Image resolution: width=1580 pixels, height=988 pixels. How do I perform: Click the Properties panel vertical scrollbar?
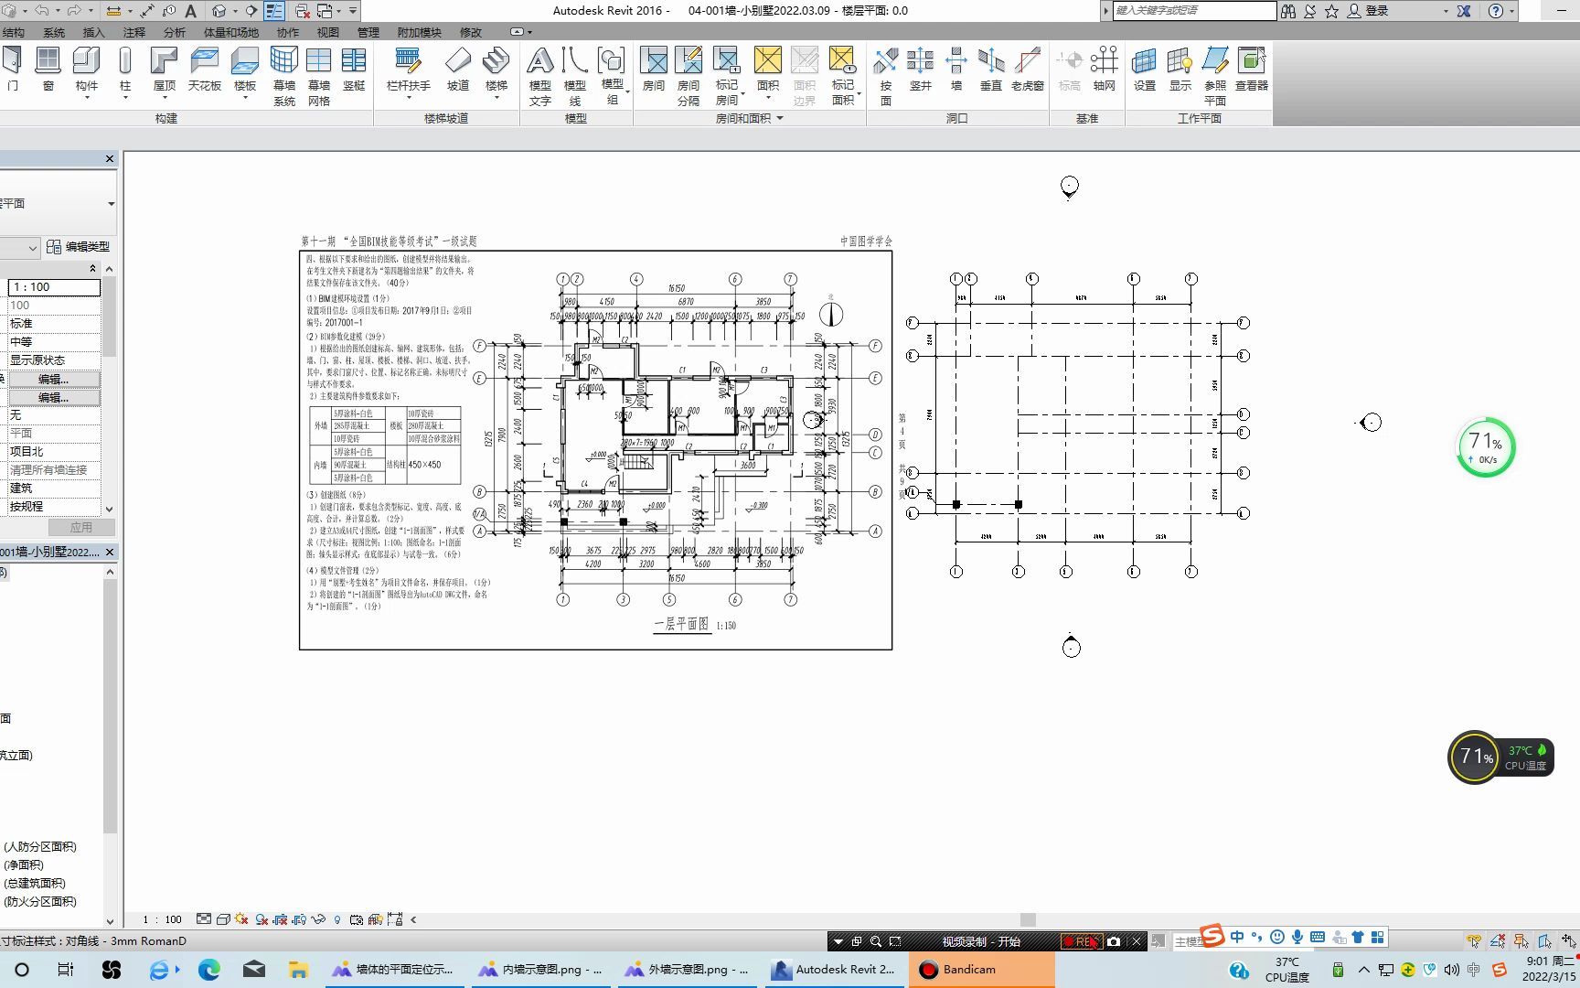click(x=110, y=389)
